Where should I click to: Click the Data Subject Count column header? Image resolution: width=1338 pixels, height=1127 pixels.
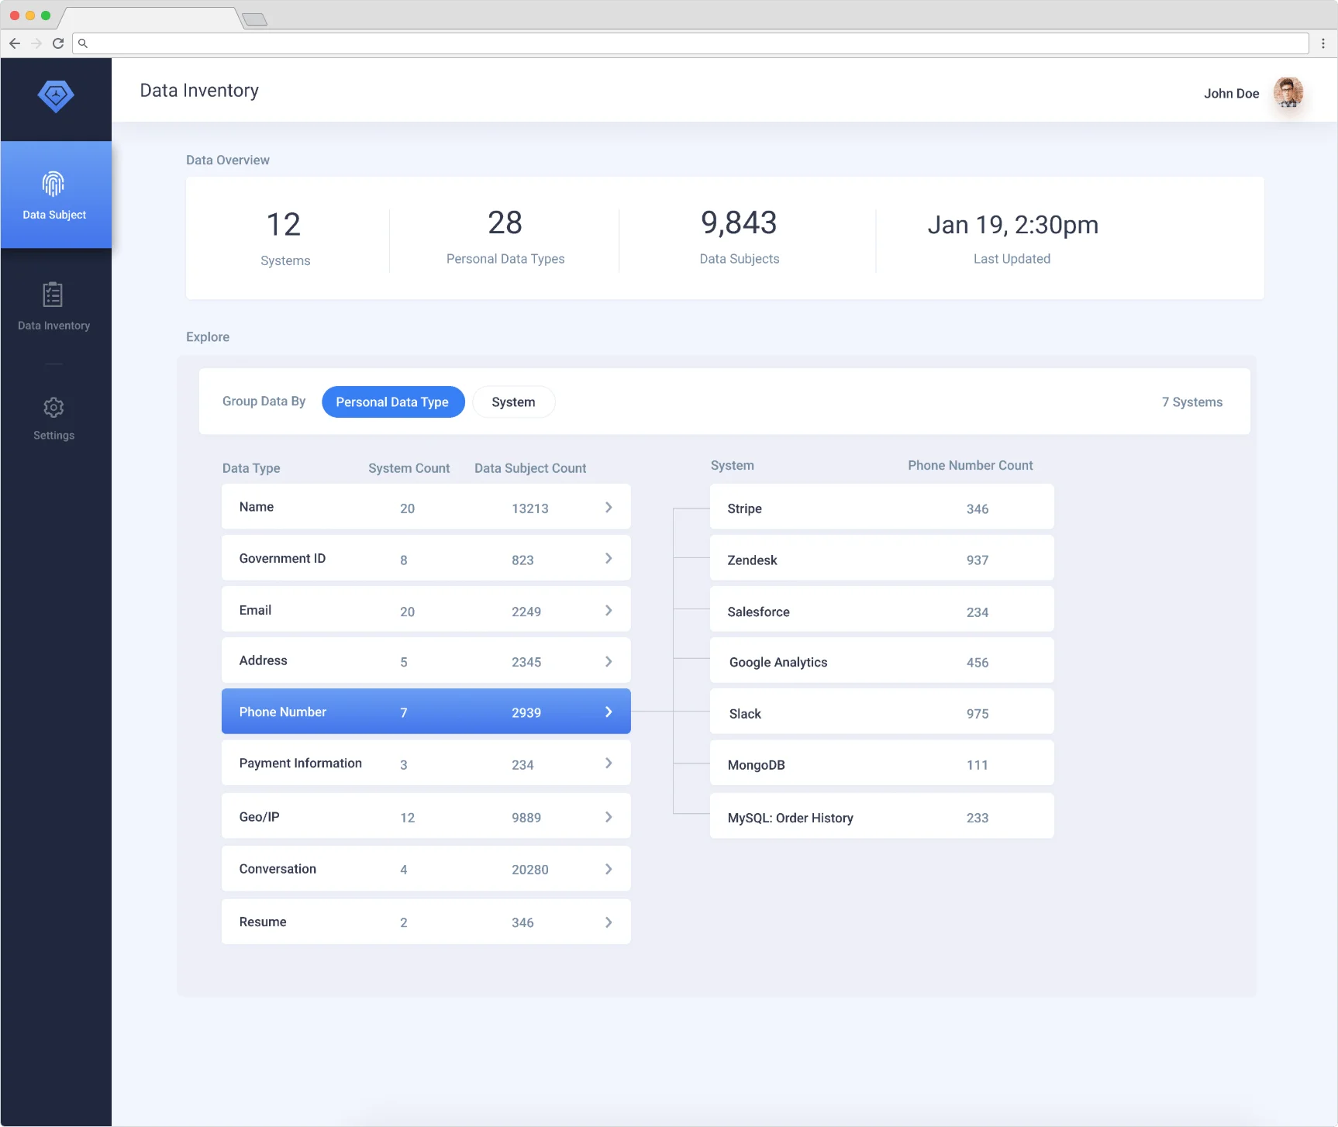[530, 468]
